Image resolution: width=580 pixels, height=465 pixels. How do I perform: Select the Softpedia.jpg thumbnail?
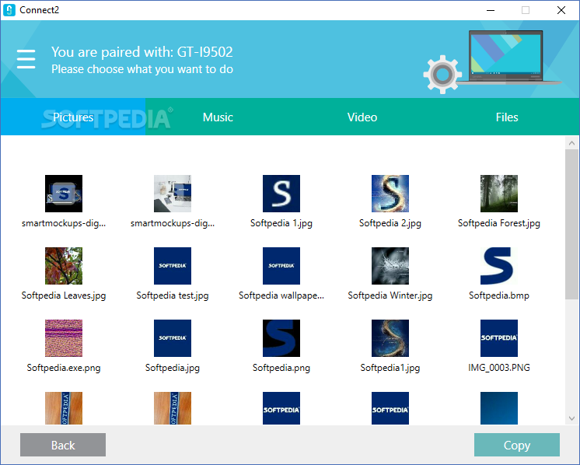(173, 338)
